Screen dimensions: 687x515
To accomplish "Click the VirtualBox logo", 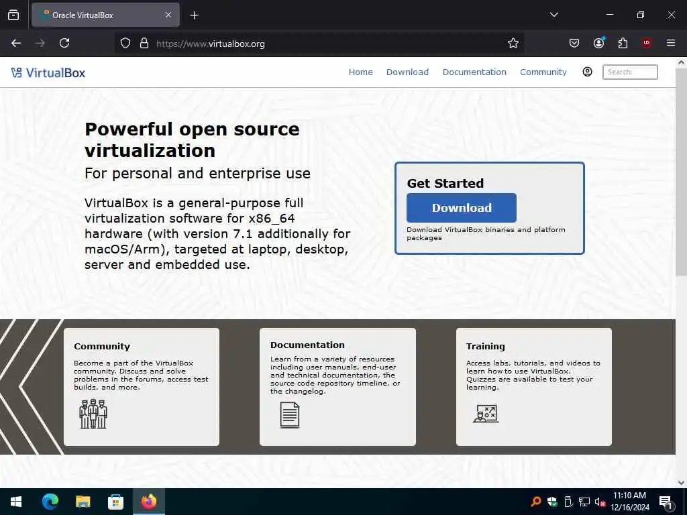I will [x=48, y=72].
